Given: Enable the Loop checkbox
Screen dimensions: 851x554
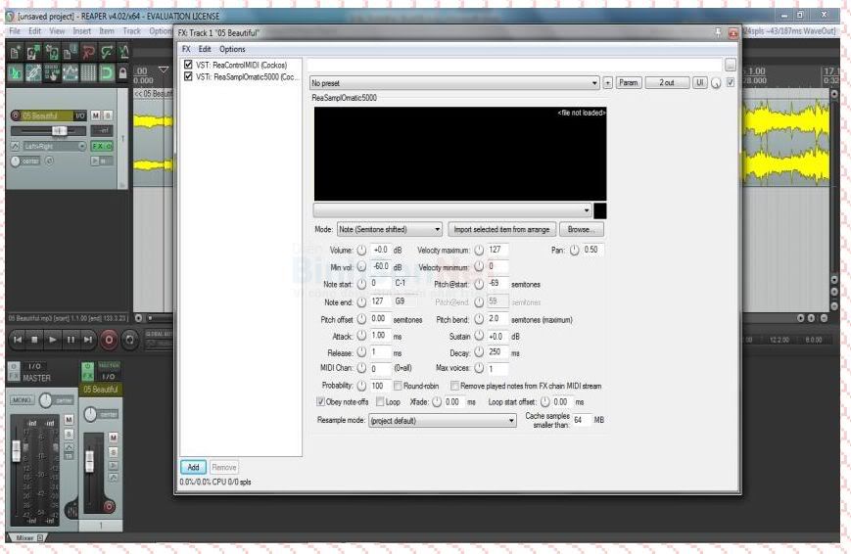Looking at the screenshot, I should point(380,401).
